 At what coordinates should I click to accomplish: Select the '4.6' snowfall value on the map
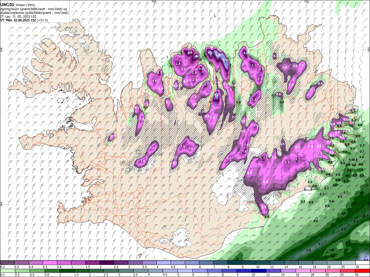210,53
